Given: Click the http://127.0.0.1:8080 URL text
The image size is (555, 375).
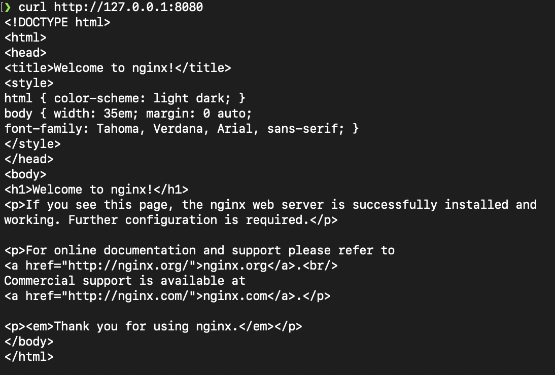Looking at the screenshot, I should pyautogui.click(x=128, y=7).
